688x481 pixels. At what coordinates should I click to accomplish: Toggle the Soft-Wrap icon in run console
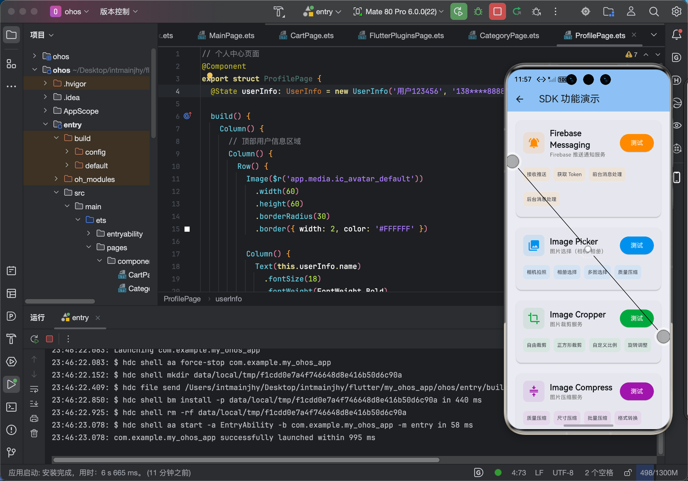[x=34, y=389]
